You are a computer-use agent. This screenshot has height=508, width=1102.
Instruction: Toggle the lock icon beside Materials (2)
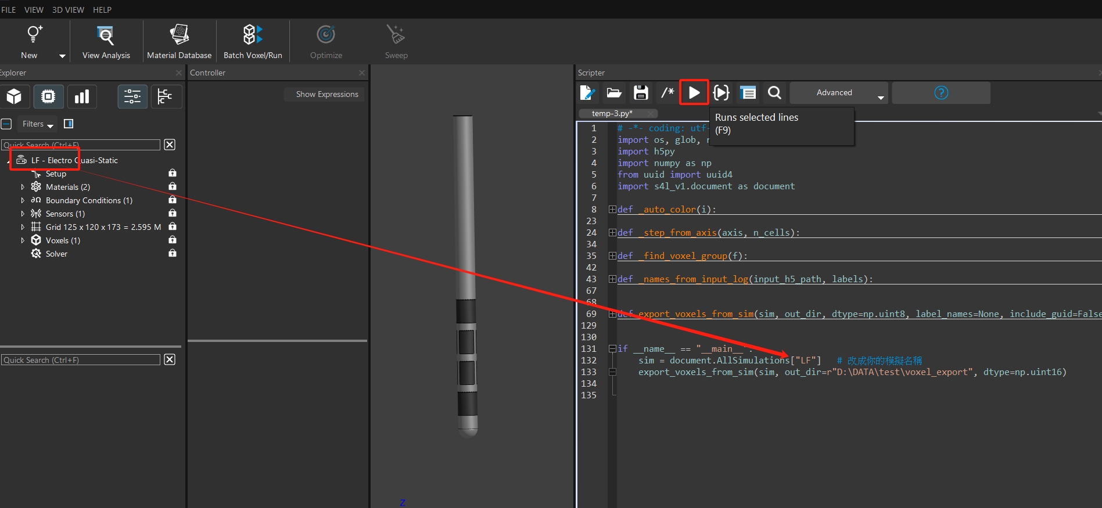pos(173,186)
